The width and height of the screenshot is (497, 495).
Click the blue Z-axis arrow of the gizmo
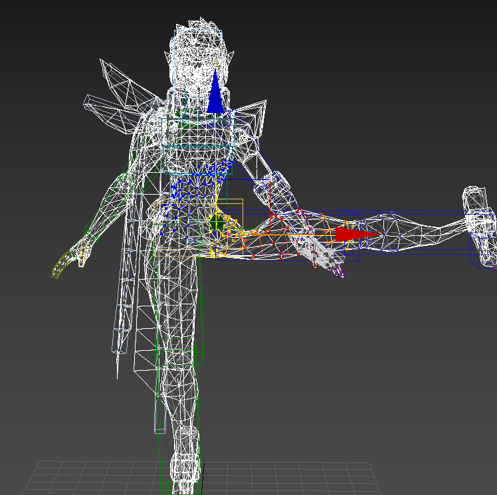(x=215, y=95)
